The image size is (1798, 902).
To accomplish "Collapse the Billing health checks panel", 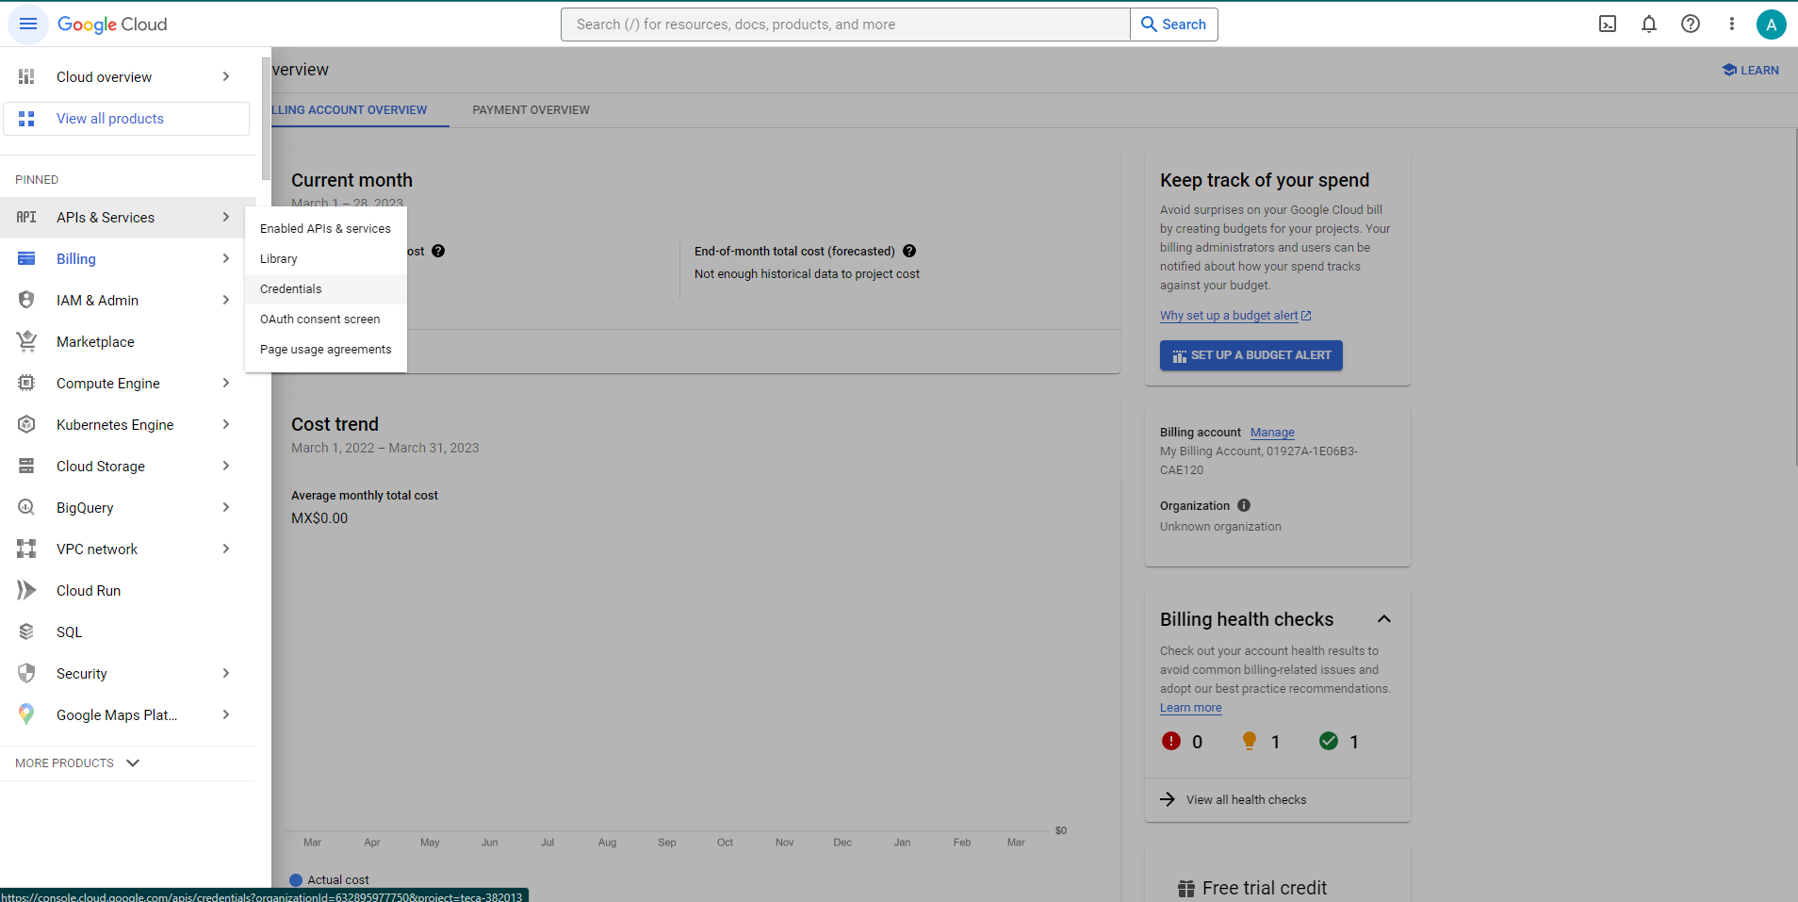I will pos(1383,619).
